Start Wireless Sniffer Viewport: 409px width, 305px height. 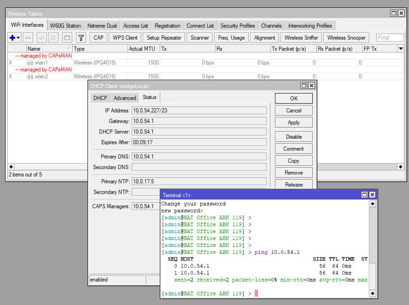coord(301,38)
